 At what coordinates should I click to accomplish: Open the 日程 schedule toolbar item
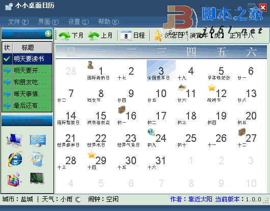(132, 36)
